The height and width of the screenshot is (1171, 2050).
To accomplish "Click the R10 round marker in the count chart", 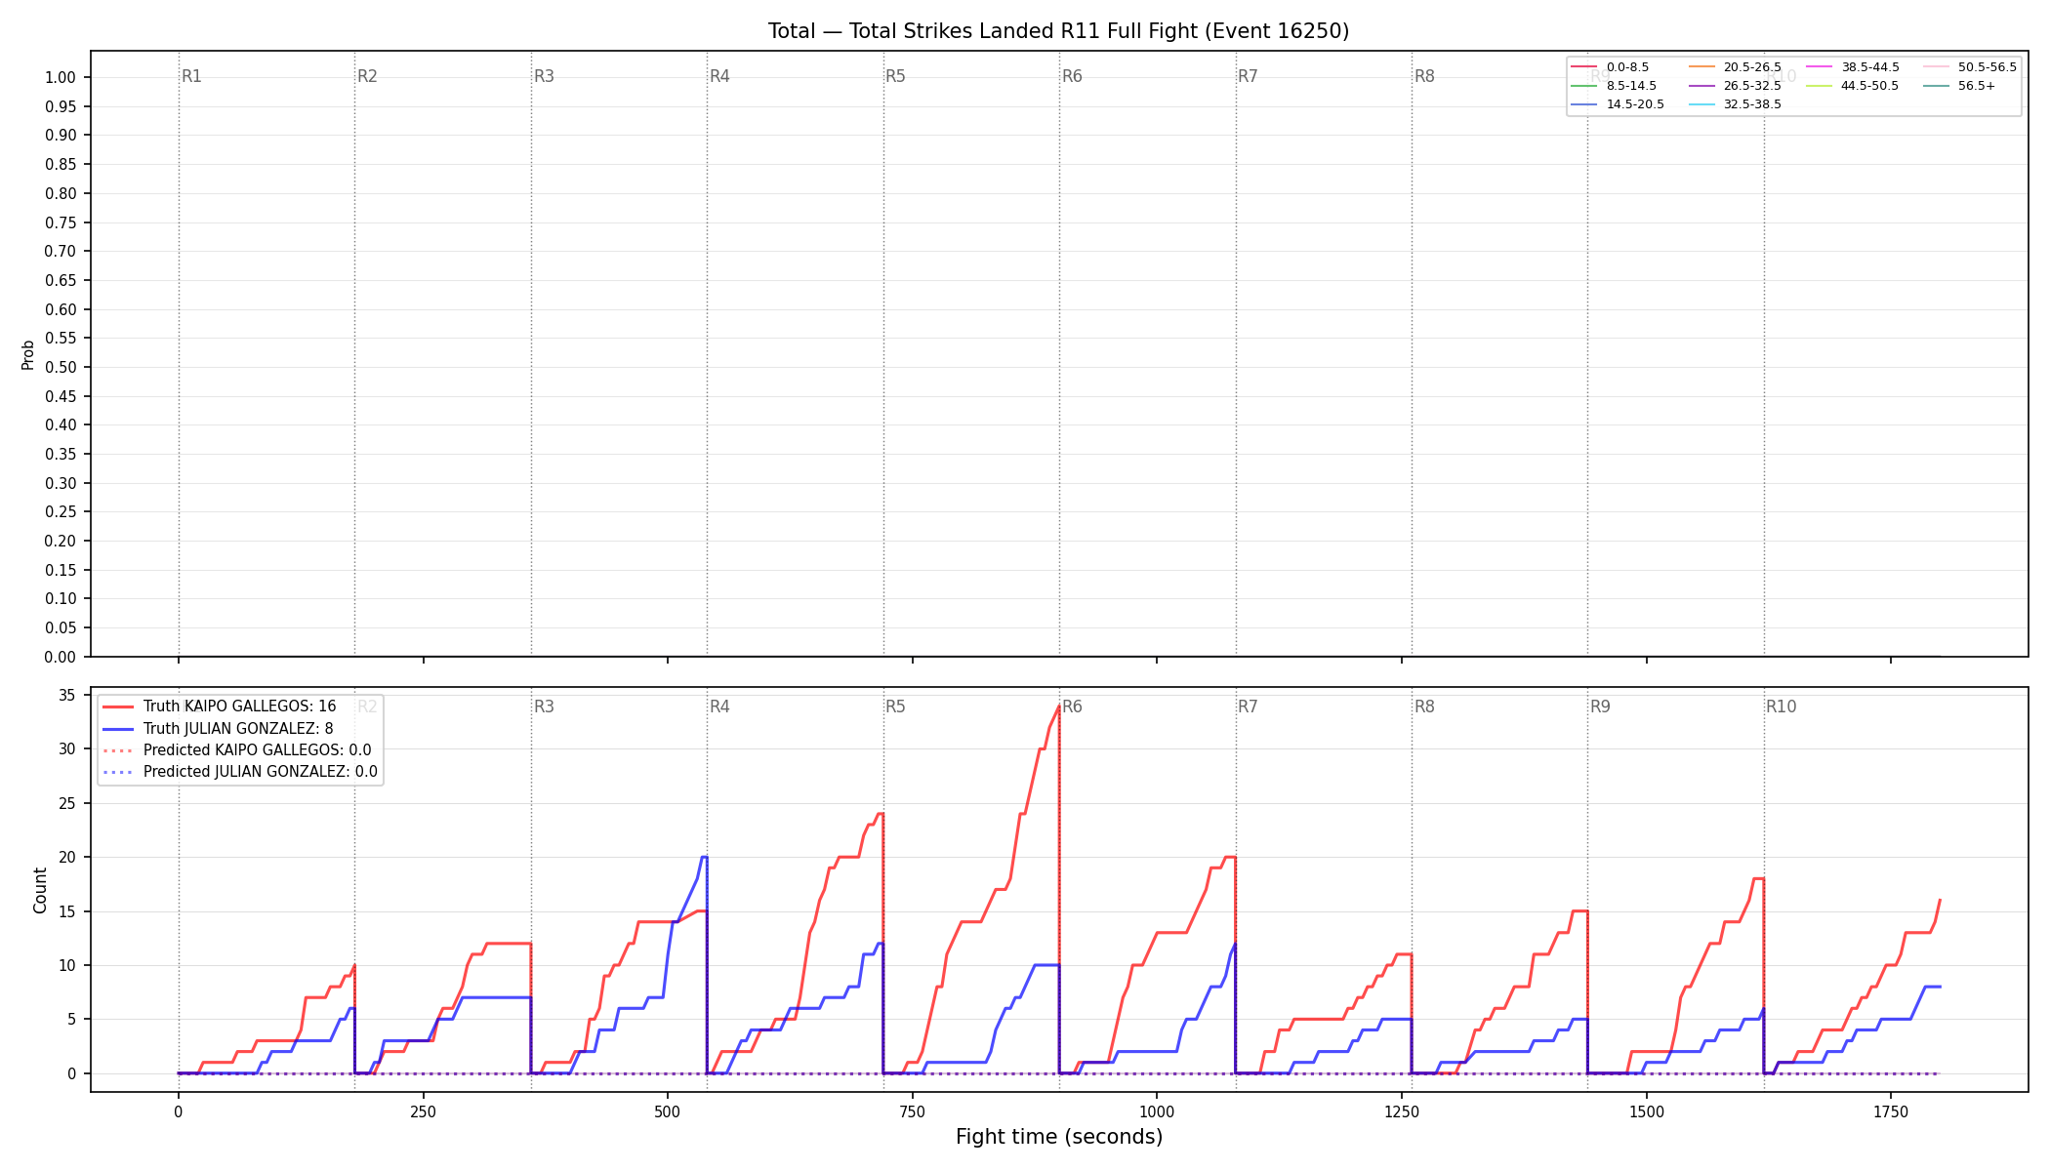I will [1781, 707].
